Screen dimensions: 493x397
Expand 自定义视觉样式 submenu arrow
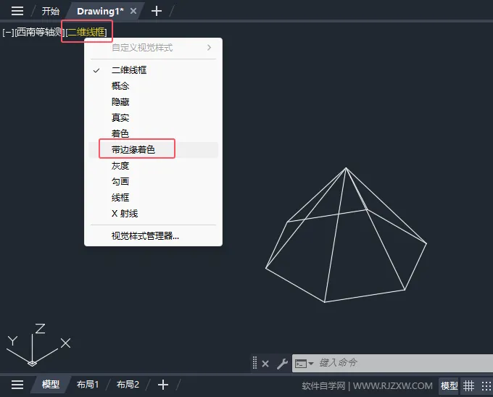click(x=209, y=48)
